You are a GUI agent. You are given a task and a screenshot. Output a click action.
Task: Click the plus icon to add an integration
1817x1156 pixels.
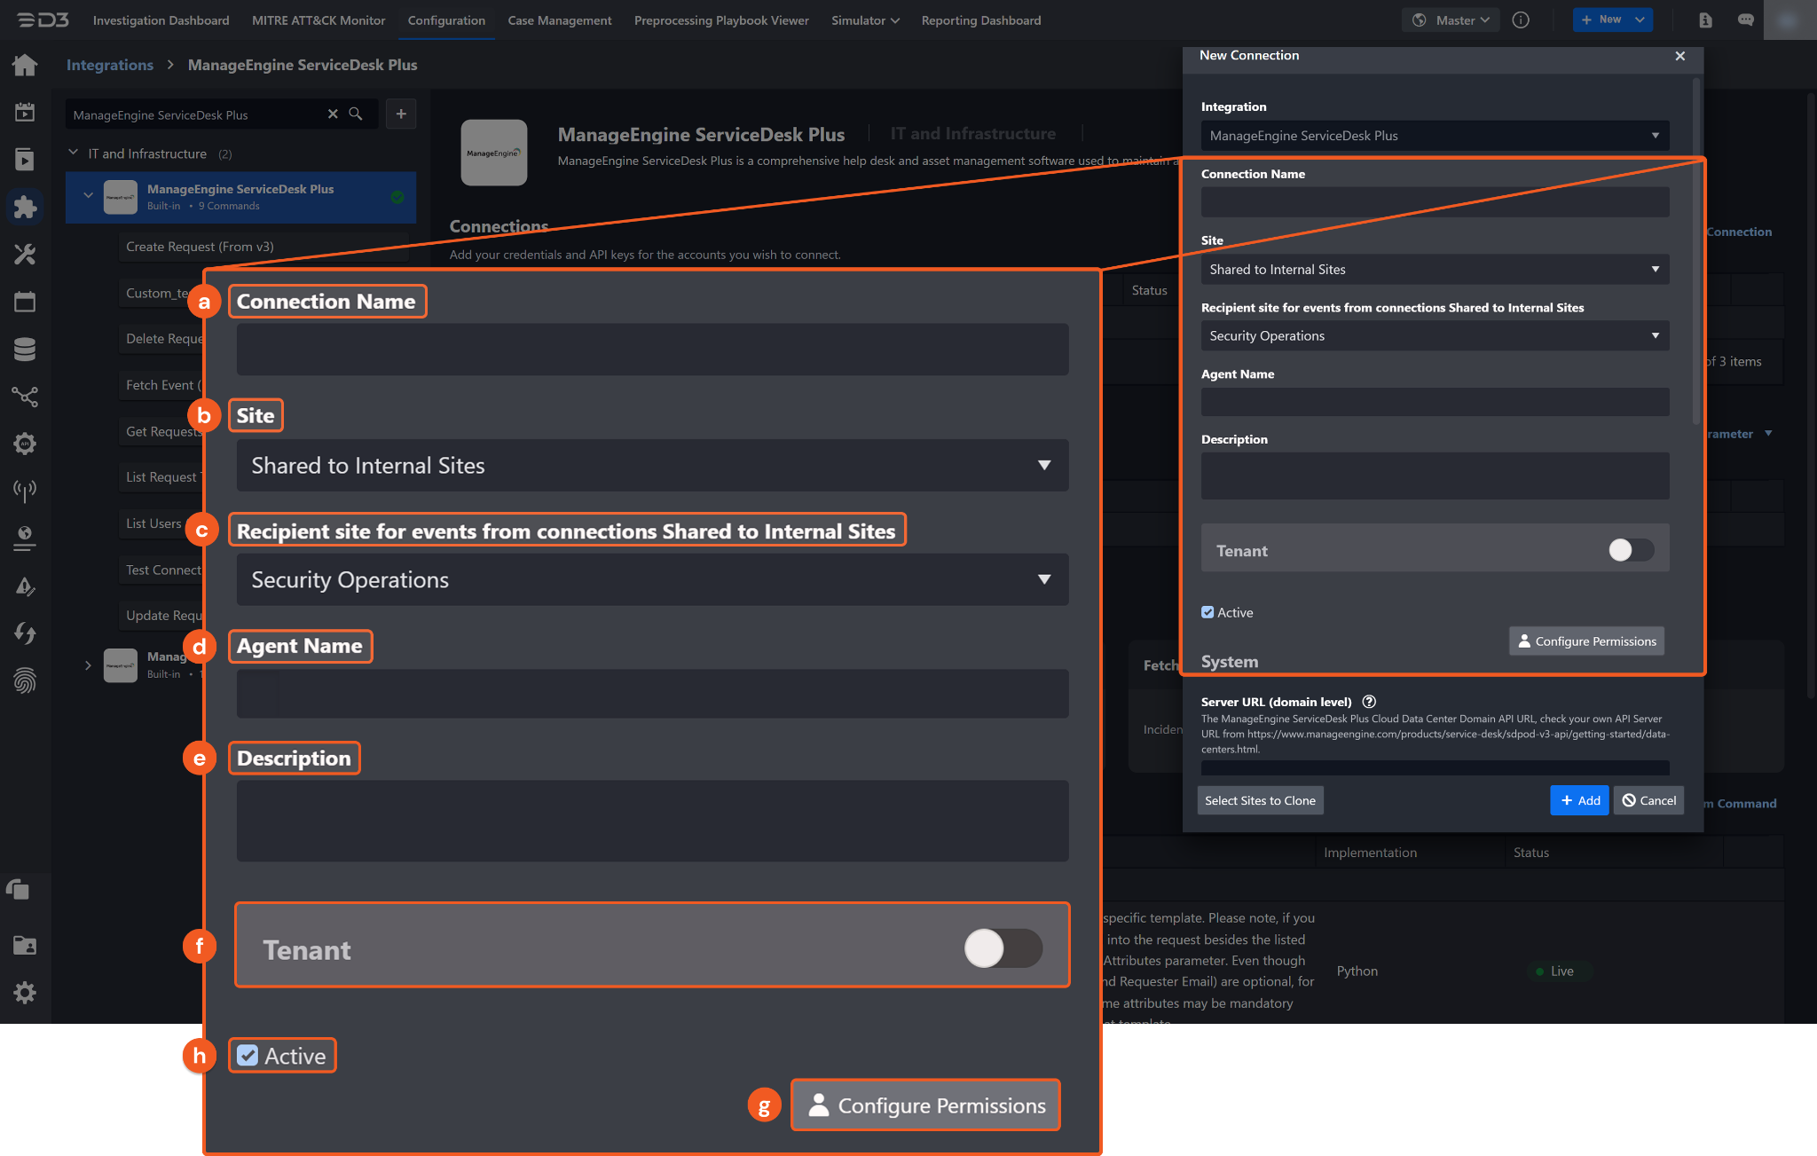[x=401, y=114]
